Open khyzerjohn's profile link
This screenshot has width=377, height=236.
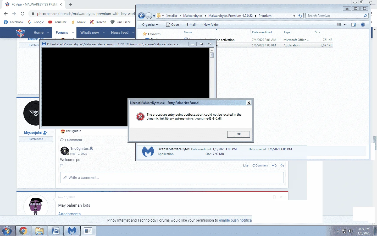point(33,133)
